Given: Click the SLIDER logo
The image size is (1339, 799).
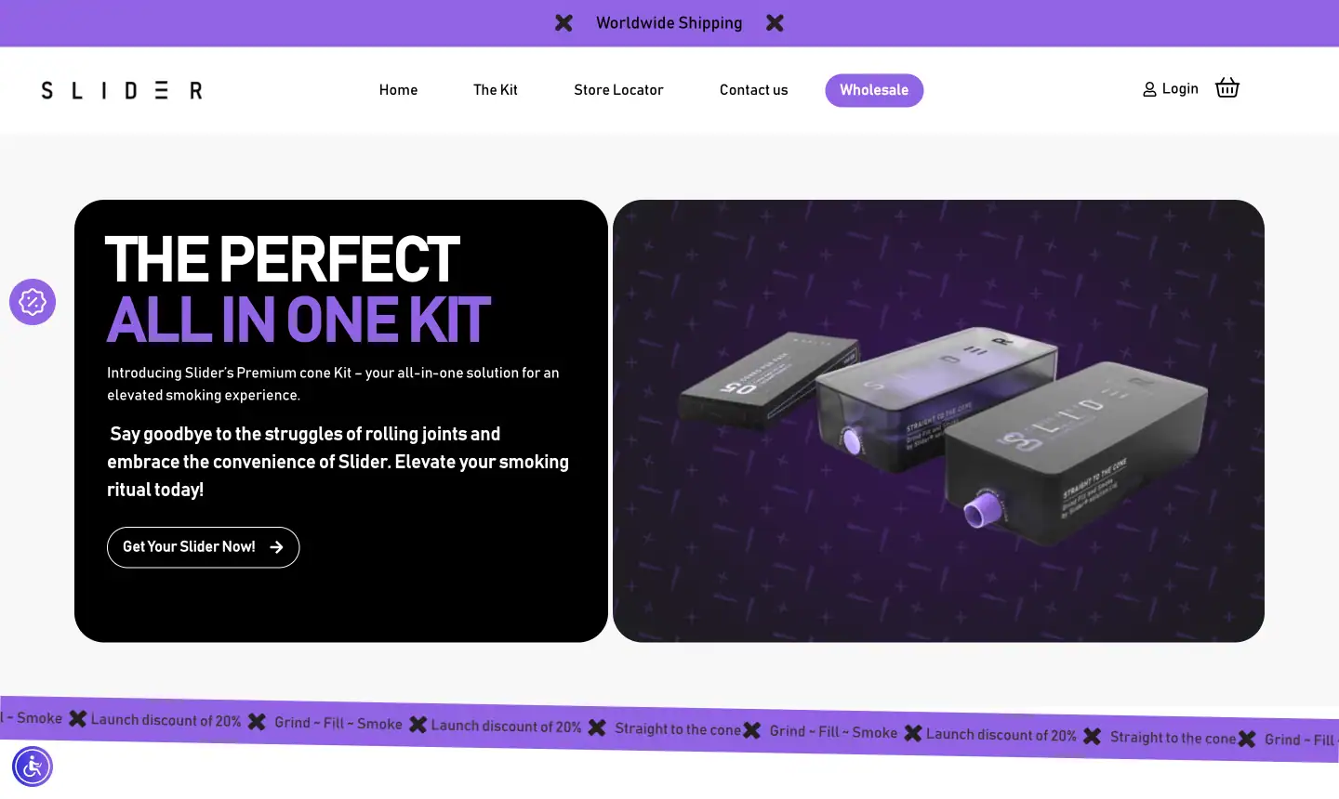Looking at the screenshot, I should 122,90.
